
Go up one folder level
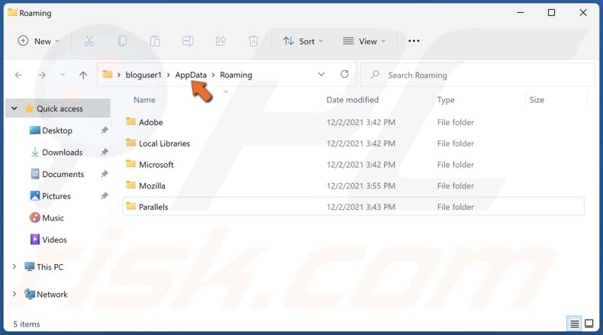[x=83, y=75]
